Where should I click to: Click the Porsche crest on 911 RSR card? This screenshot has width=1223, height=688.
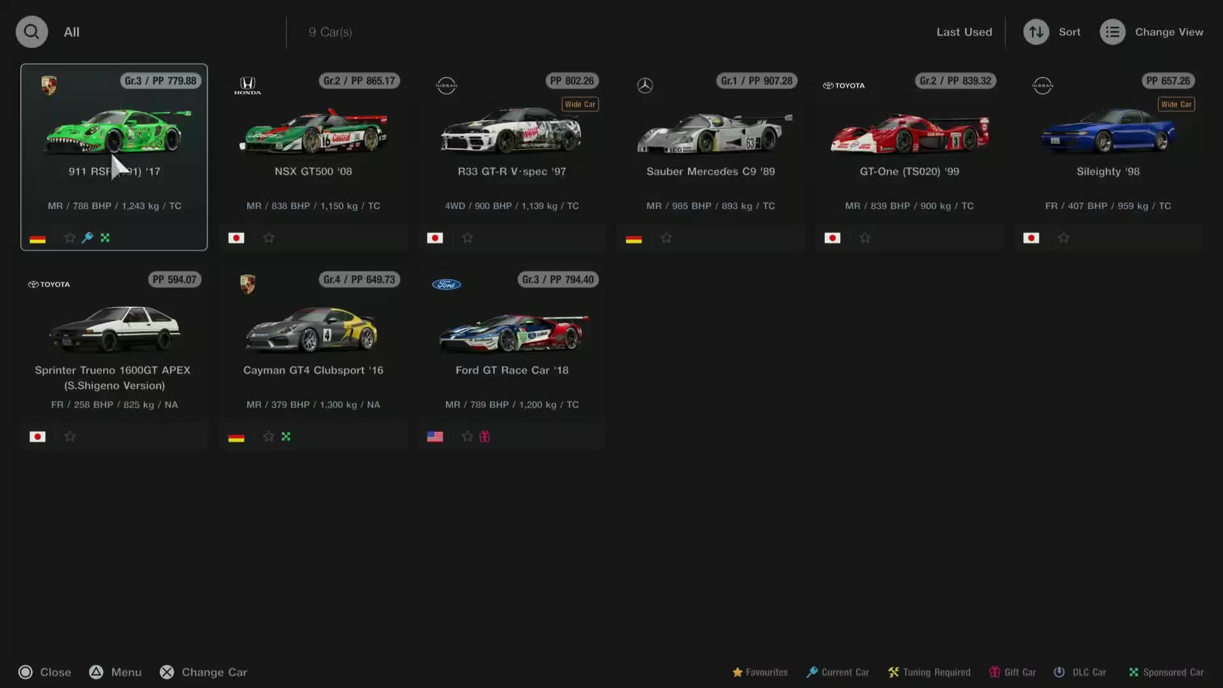49,85
